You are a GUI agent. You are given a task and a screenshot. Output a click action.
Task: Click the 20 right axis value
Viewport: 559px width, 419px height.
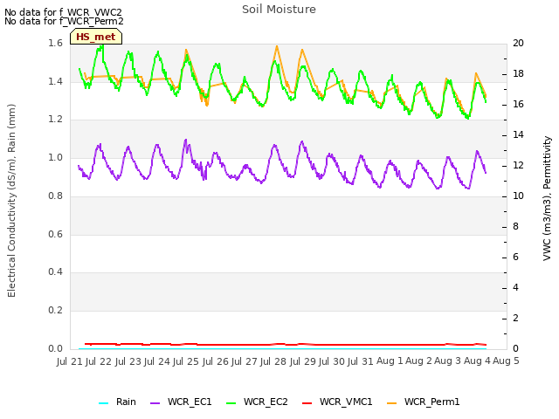[x=518, y=44]
